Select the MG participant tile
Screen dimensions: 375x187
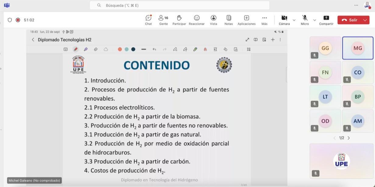358,48
